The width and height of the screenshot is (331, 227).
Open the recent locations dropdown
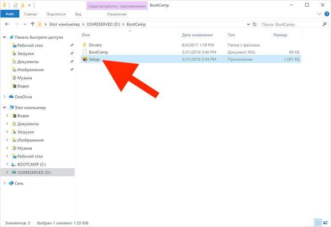pos(25,25)
